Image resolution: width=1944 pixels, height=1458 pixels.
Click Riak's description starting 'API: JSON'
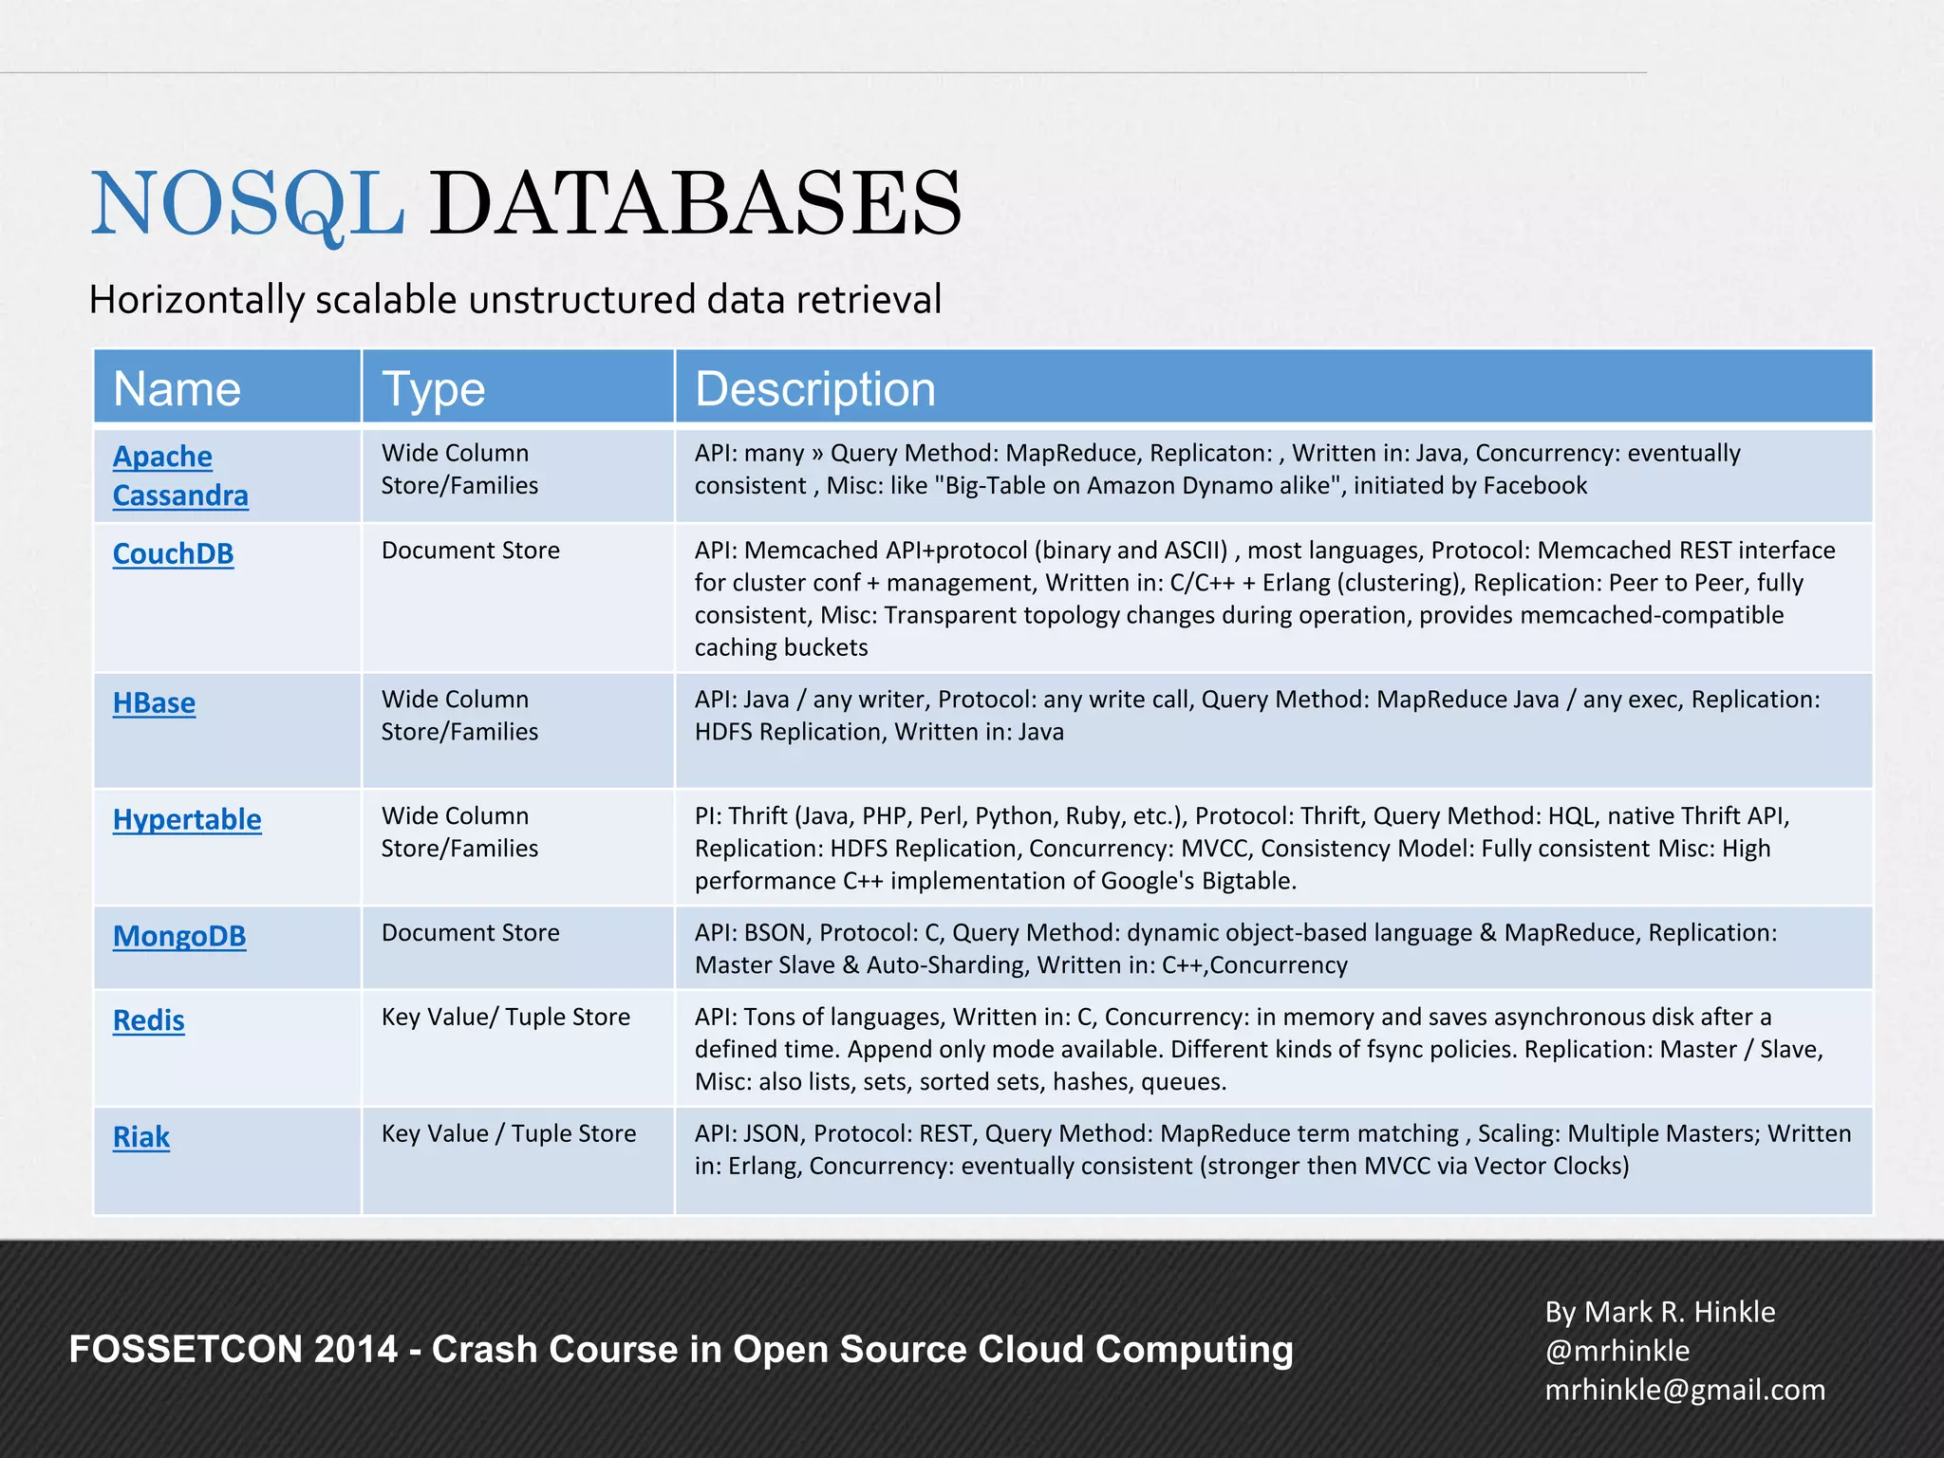click(1274, 1161)
